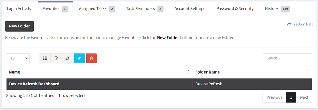Export table to Excel icon
Image resolution: width=318 pixels, height=110 pixels.
(56, 58)
